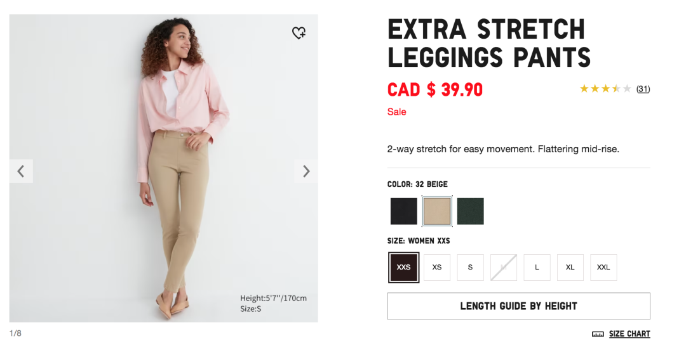Add item to wishlist with heart icon

click(x=299, y=33)
